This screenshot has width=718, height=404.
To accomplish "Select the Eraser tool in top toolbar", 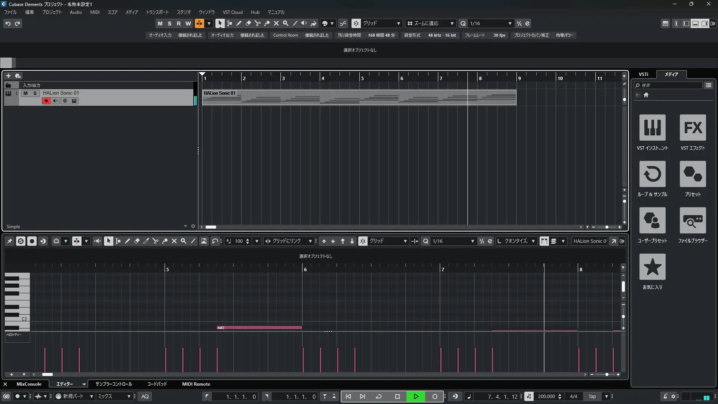I will coord(248,24).
